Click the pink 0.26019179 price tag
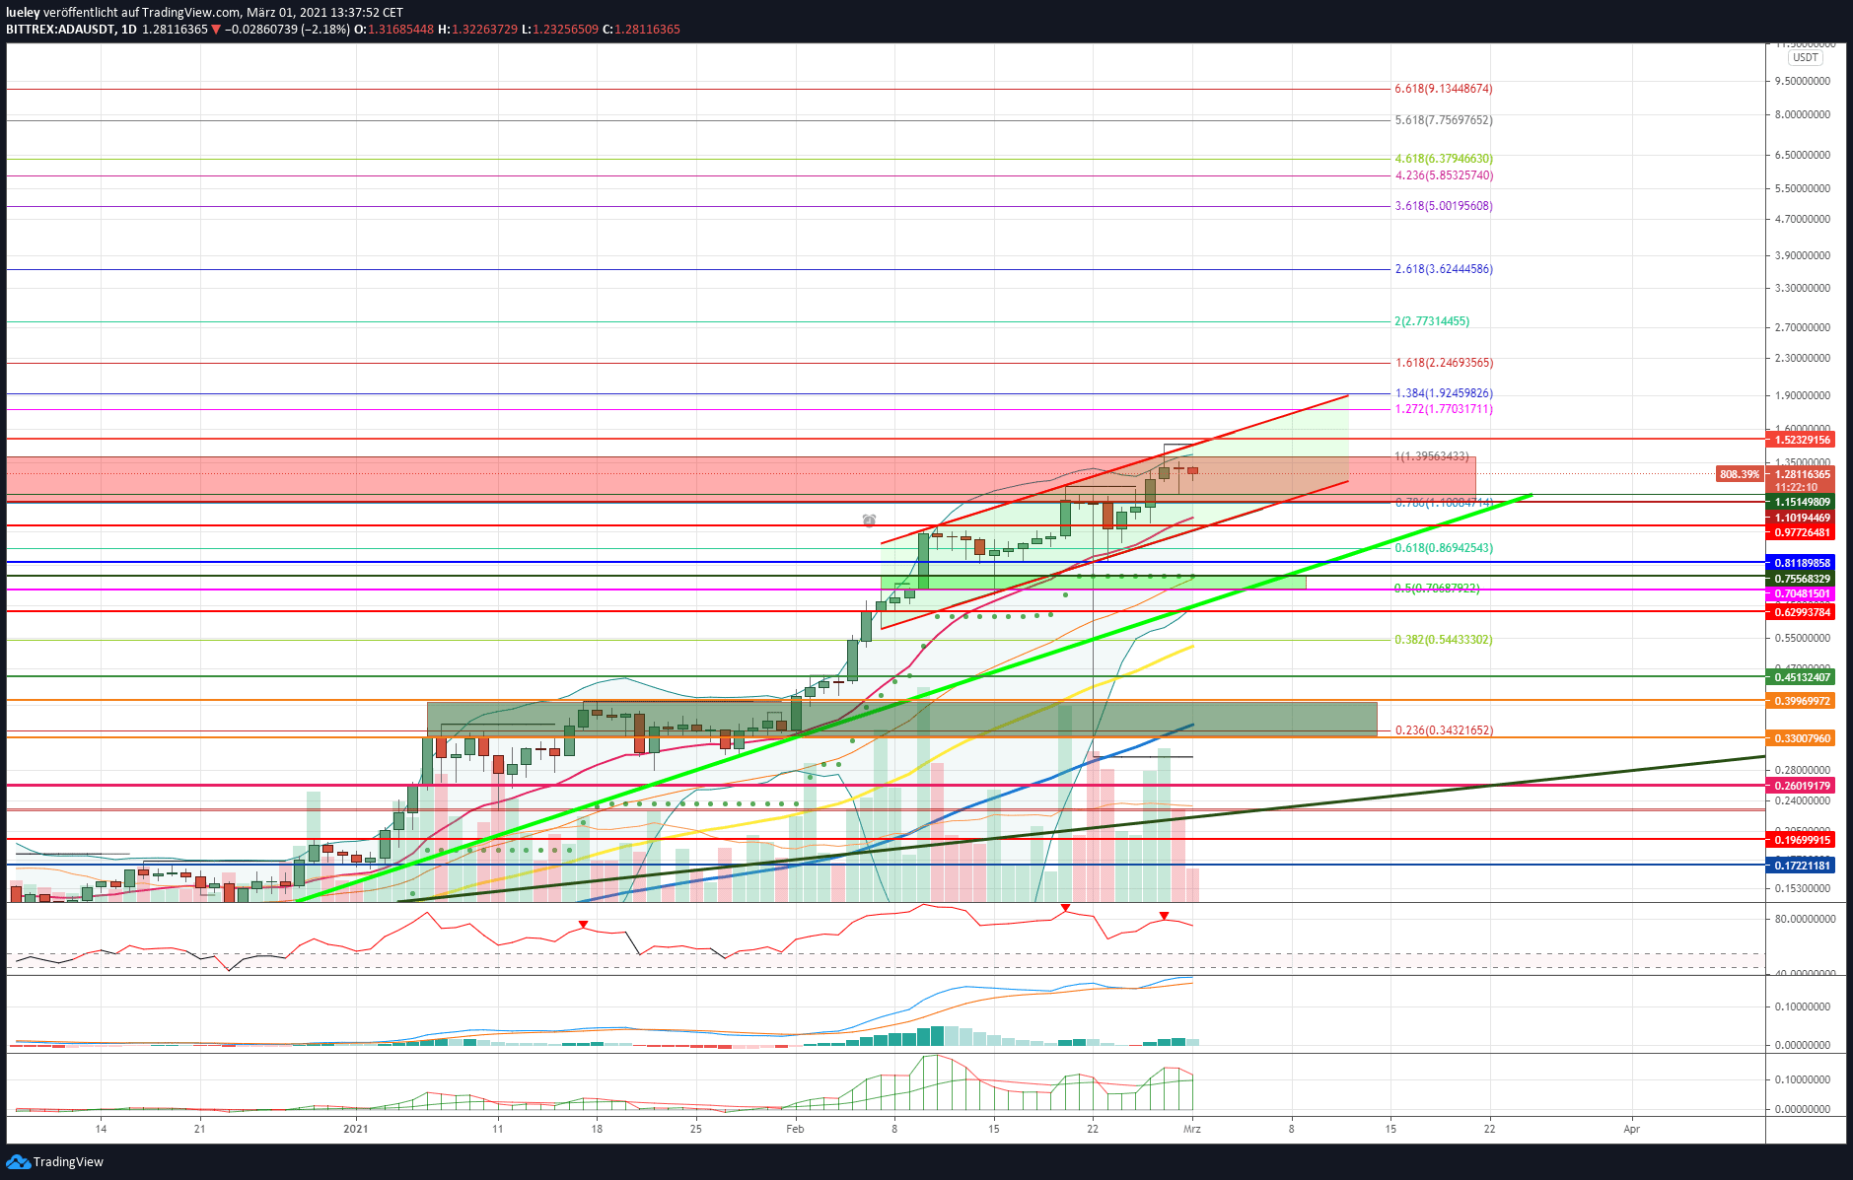 point(1803,786)
